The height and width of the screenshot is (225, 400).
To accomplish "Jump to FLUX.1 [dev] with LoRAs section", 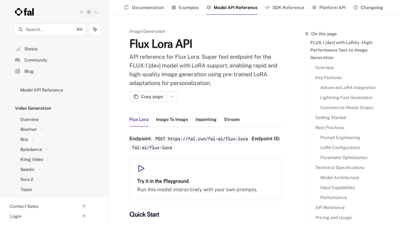I will (x=342, y=50).
